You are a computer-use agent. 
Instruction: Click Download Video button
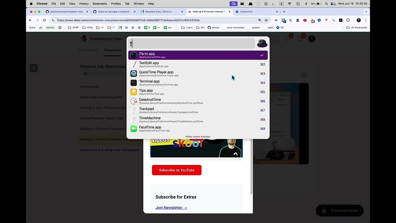[x=340, y=211]
